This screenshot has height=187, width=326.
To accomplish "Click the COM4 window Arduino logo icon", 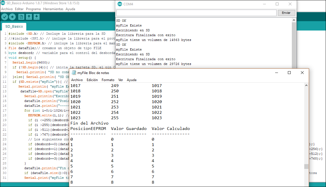I will tap(120, 4).
